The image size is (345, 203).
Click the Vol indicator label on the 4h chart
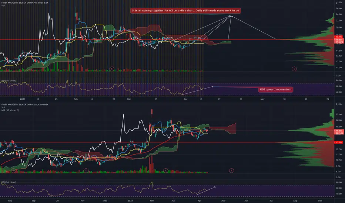pyautogui.click(x=3, y=6)
